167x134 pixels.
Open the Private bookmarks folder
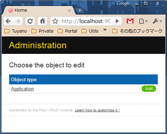click(x=42, y=31)
